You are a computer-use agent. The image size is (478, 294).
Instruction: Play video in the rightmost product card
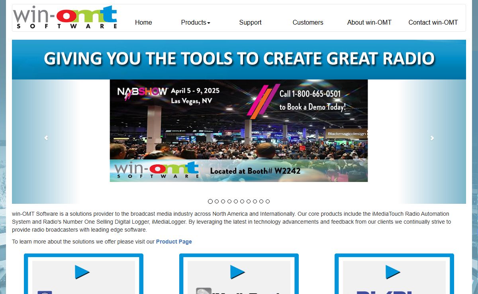click(393, 272)
